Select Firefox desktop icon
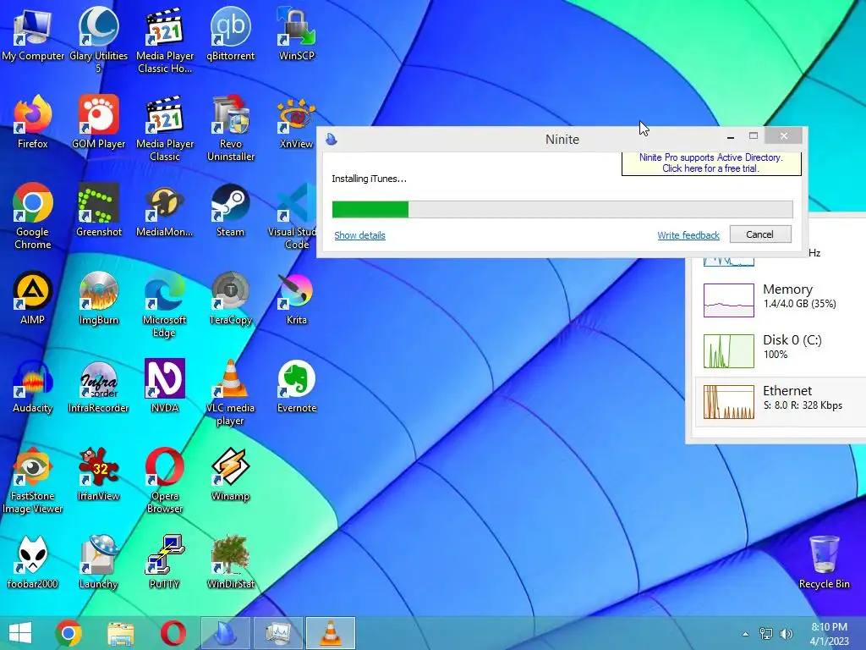The height and width of the screenshot is (650, 866). click(x=33, y=122)
